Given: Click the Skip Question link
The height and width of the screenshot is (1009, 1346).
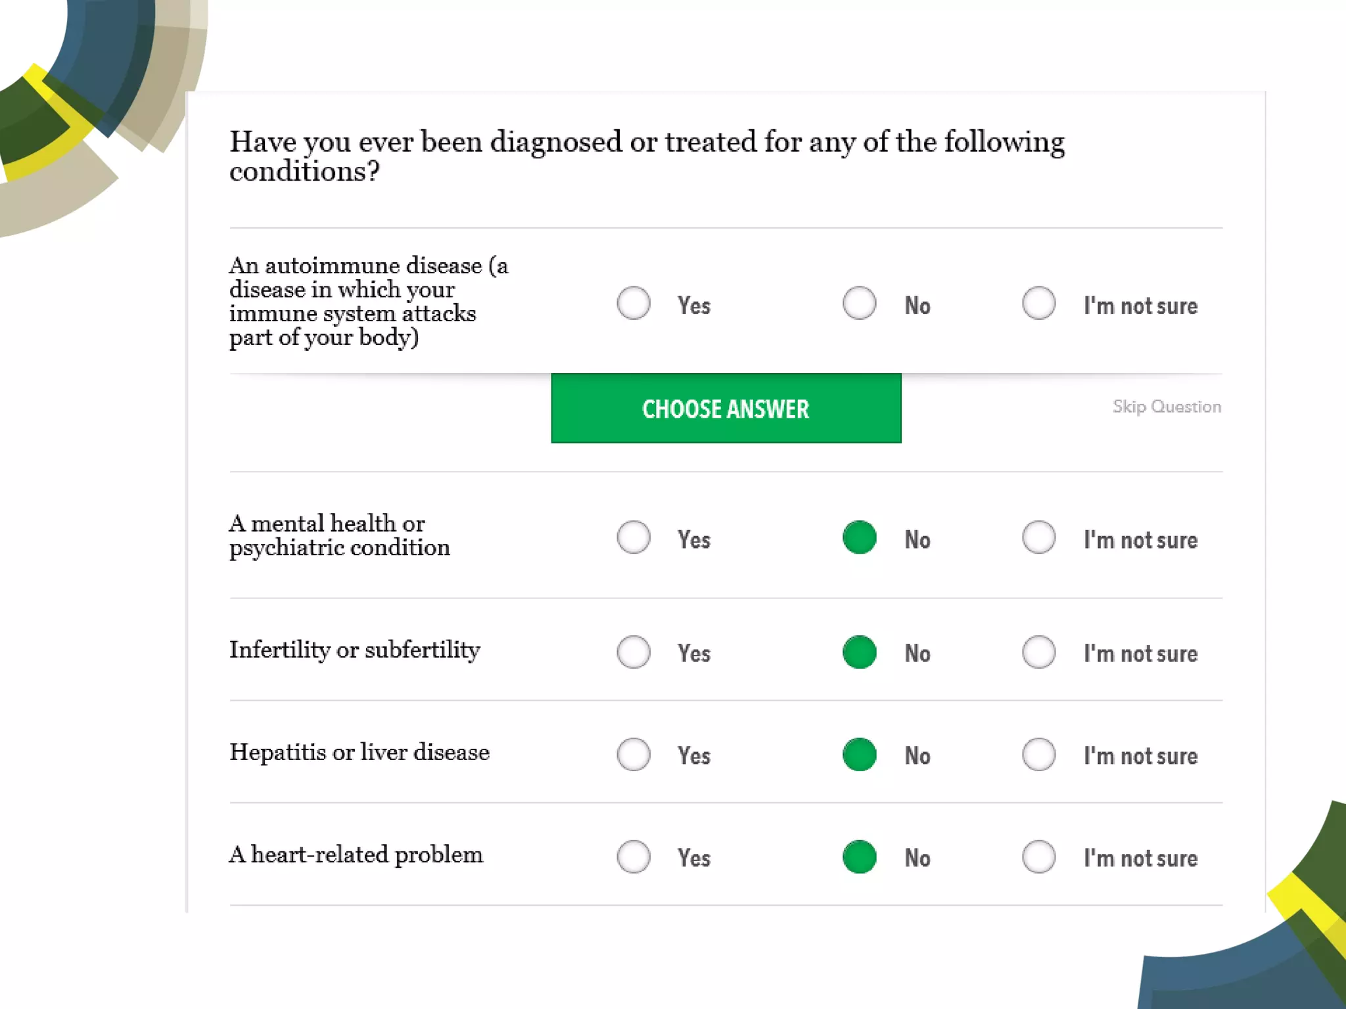Looking at the screenshot, I should tap(1167, 407).
